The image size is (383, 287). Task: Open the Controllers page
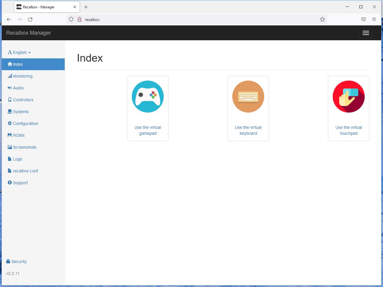click(23, 100)
